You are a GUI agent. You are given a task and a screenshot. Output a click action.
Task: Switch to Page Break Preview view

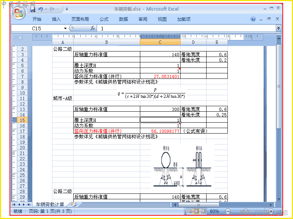pyautogui.click(x=203, y=211)
